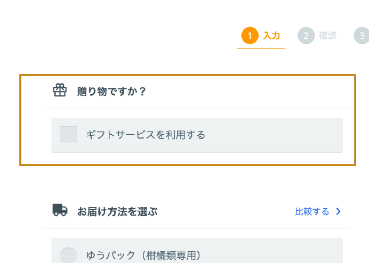Click the gift box icon
369x263 pixels.
click(x=60, y=90)
